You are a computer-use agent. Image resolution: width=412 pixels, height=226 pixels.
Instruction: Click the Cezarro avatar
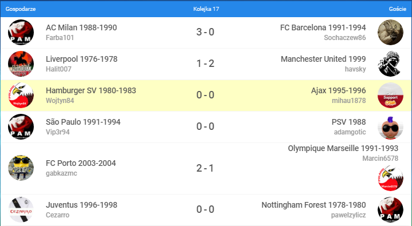point(21,210)
